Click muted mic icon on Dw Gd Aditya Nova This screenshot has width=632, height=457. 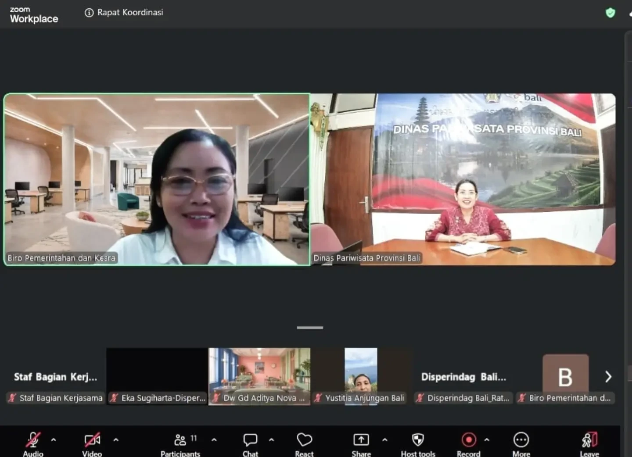(216, 398)
